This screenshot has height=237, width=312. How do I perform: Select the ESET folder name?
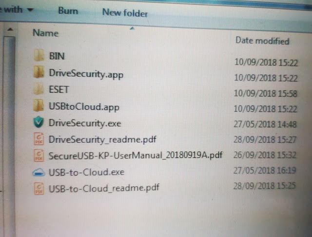coord(58,90)
